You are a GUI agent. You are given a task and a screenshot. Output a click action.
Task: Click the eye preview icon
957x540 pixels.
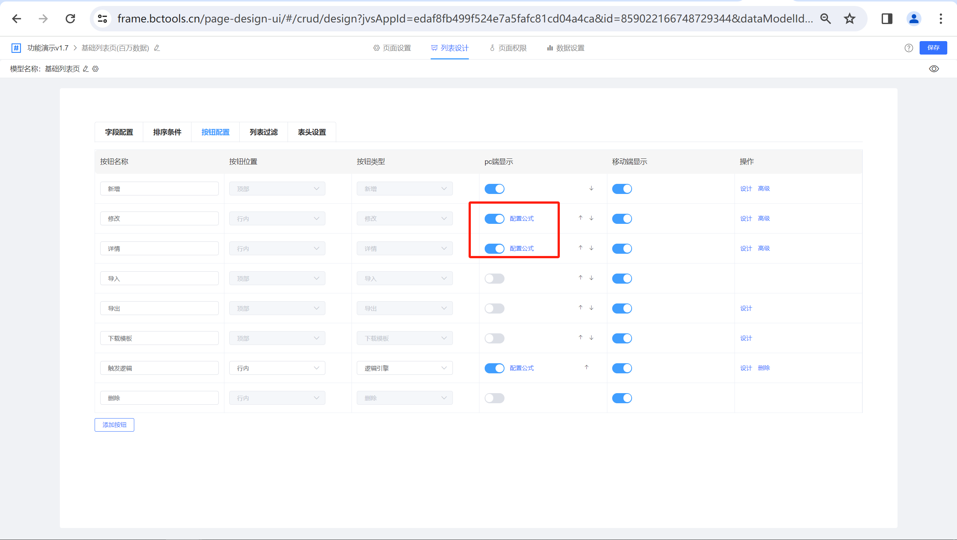coord(934,69)
